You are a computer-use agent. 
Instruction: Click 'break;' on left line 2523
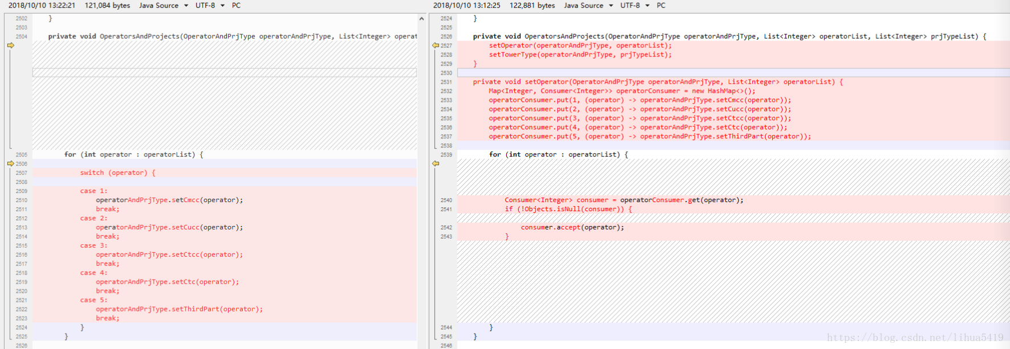click(108, 318)
